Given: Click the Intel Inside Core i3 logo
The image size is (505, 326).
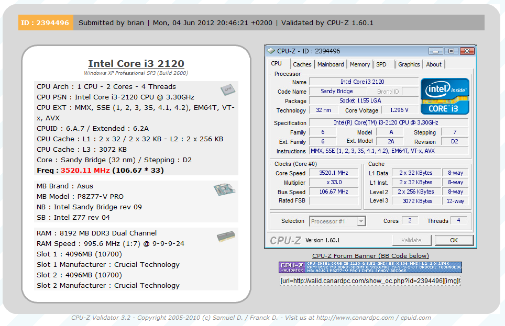Looking at the screenshot, I should click(x=445, y=96).
